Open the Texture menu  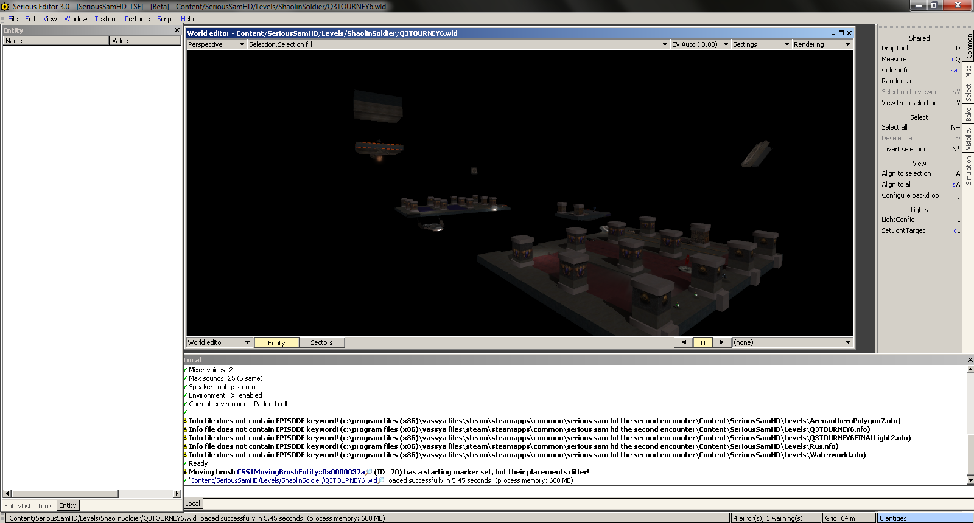coord(106,19)
